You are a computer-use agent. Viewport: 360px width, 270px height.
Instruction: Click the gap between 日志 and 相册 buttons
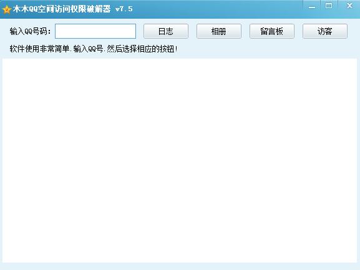[192, 31]
